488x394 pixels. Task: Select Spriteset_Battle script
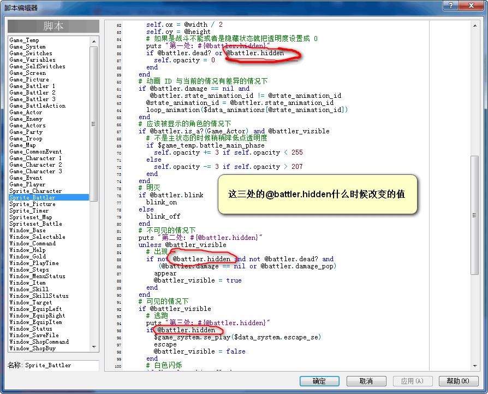[x=36, y=224]
